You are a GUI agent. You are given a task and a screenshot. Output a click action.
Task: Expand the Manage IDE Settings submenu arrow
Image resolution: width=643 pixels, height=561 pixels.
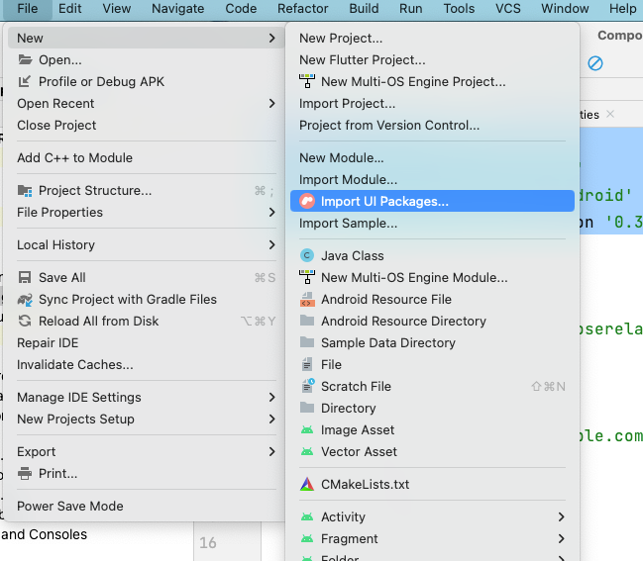271,397
